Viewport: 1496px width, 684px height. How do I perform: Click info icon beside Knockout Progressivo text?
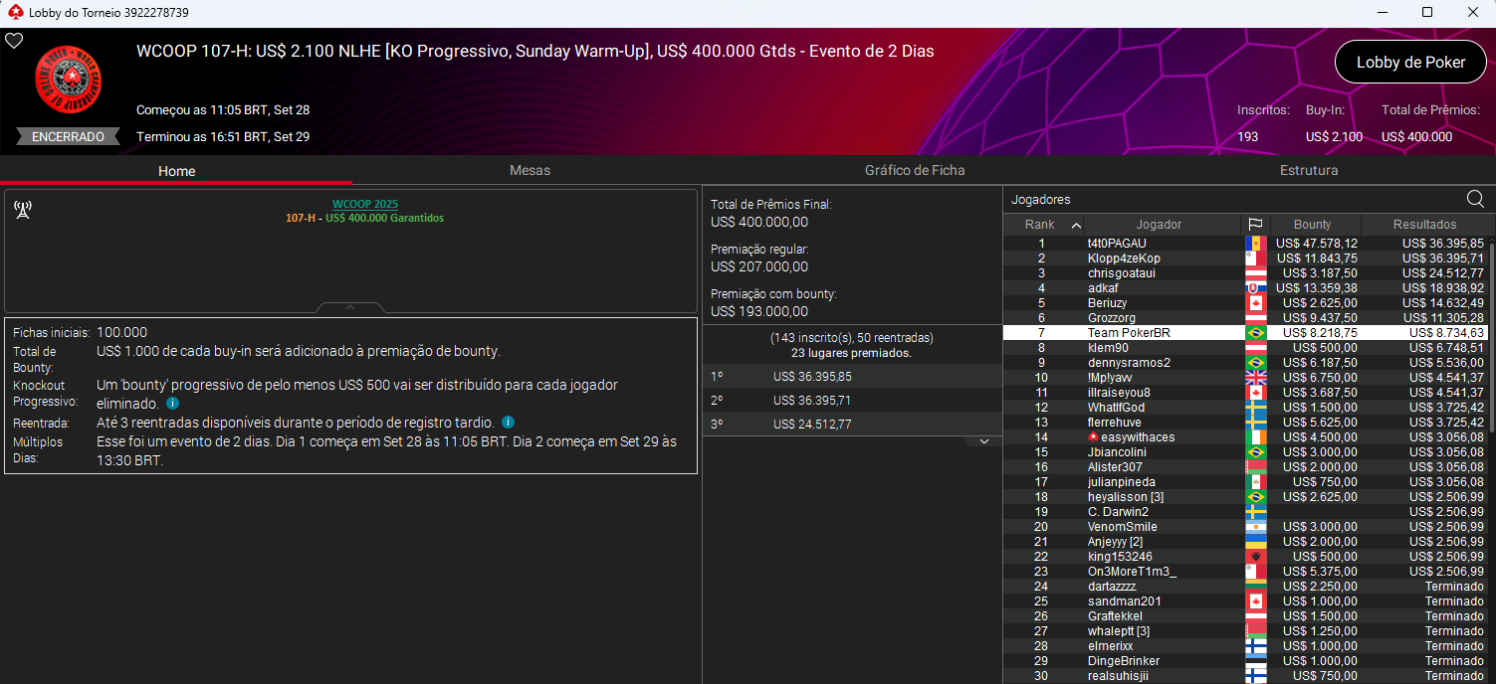tap(172, 404)
